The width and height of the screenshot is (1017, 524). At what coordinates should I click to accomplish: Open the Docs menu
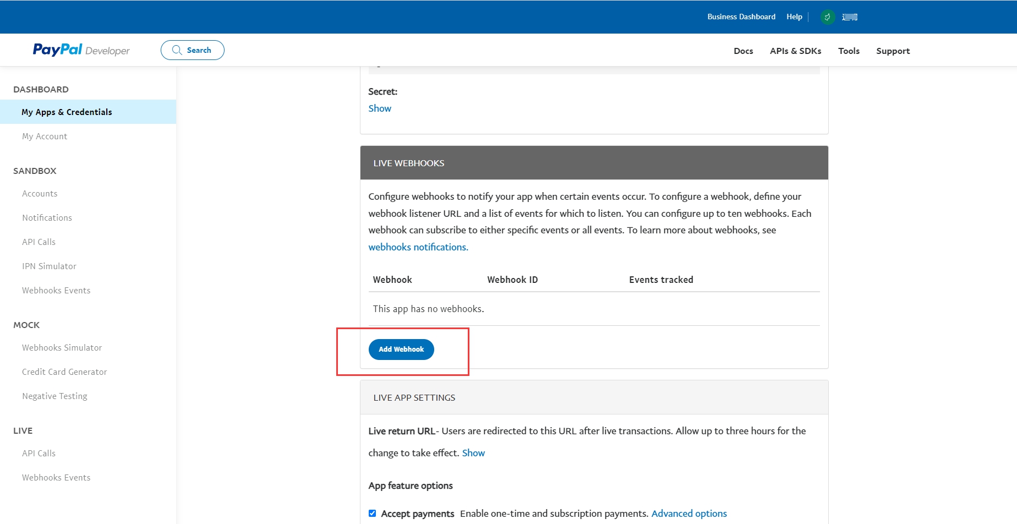pos(743,51)
